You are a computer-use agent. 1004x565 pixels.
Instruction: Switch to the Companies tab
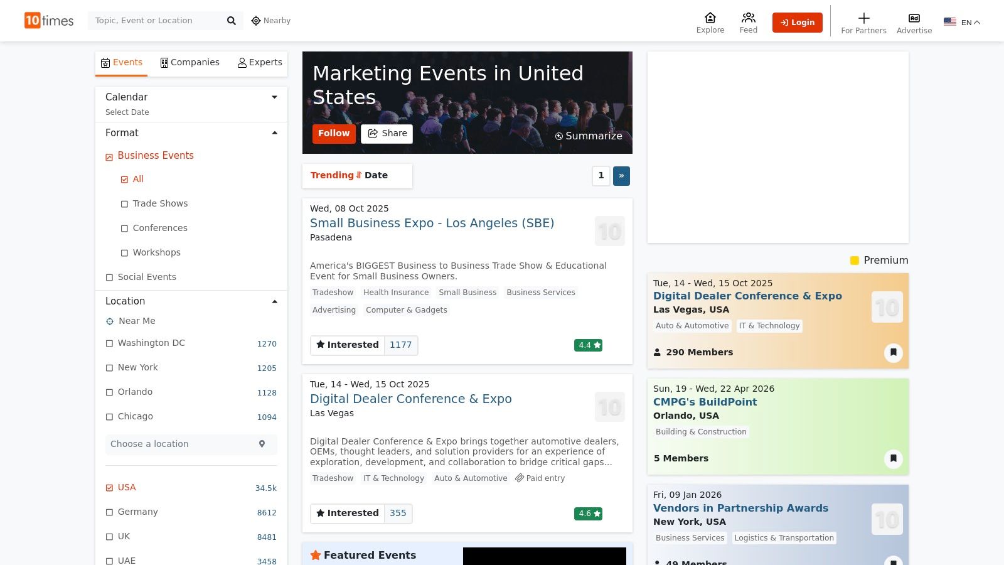190,63
